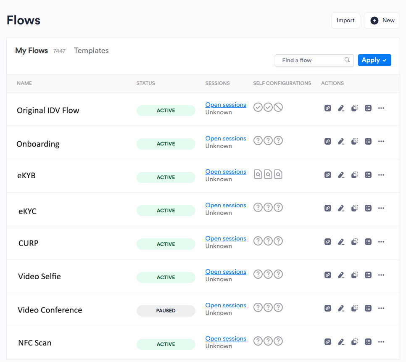
Task: Click the search magnifier icon
Action: (347, 60)
